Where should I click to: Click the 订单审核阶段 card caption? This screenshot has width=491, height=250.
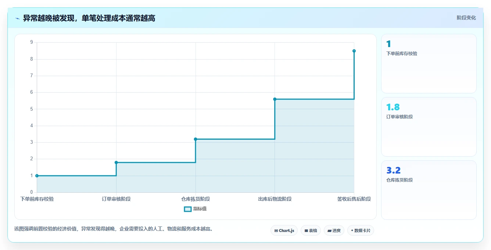pyautogui.click(x=399, y=117)
